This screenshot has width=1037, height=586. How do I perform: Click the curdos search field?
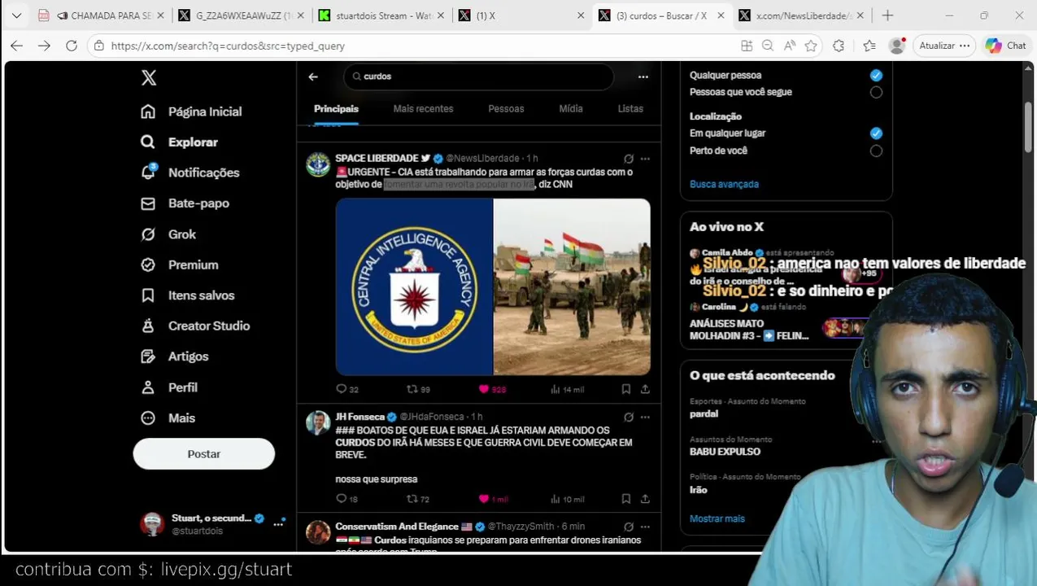coord(479,77)
